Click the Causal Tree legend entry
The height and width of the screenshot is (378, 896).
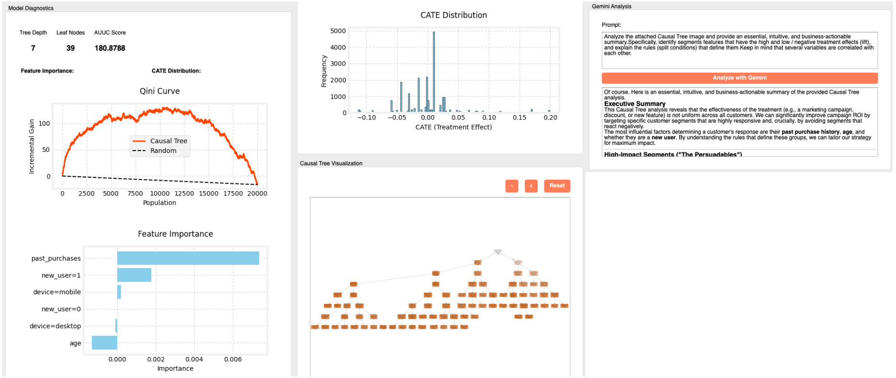tap(160, 141)
